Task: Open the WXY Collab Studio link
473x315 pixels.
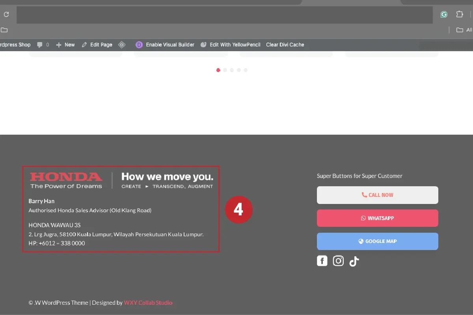Action: point(148,302)
